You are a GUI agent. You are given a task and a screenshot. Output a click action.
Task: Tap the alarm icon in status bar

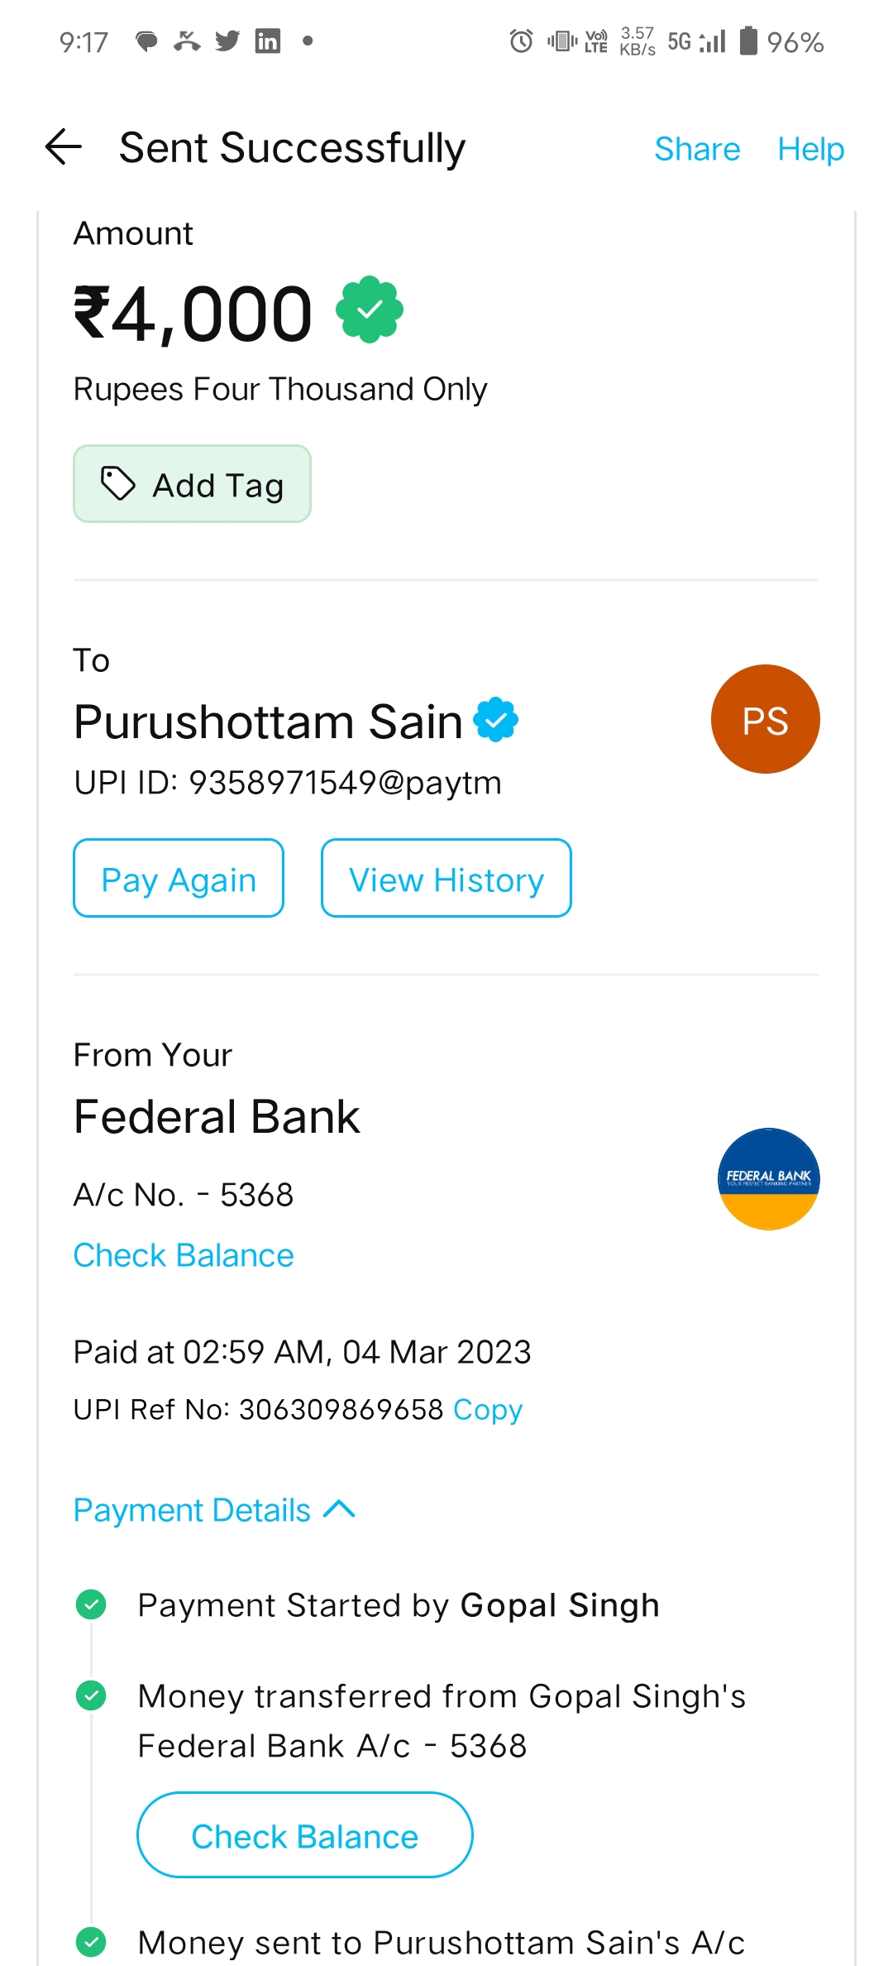pyautogui.click(x=521, y=41)
